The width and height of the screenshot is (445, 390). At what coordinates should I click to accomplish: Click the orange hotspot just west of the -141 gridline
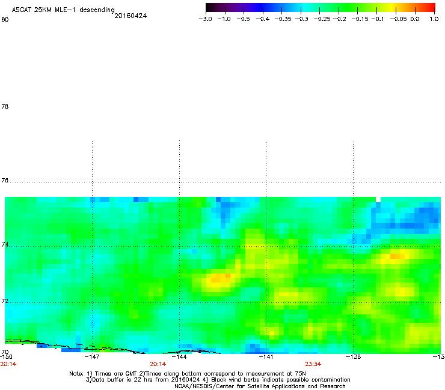point(221,278)
